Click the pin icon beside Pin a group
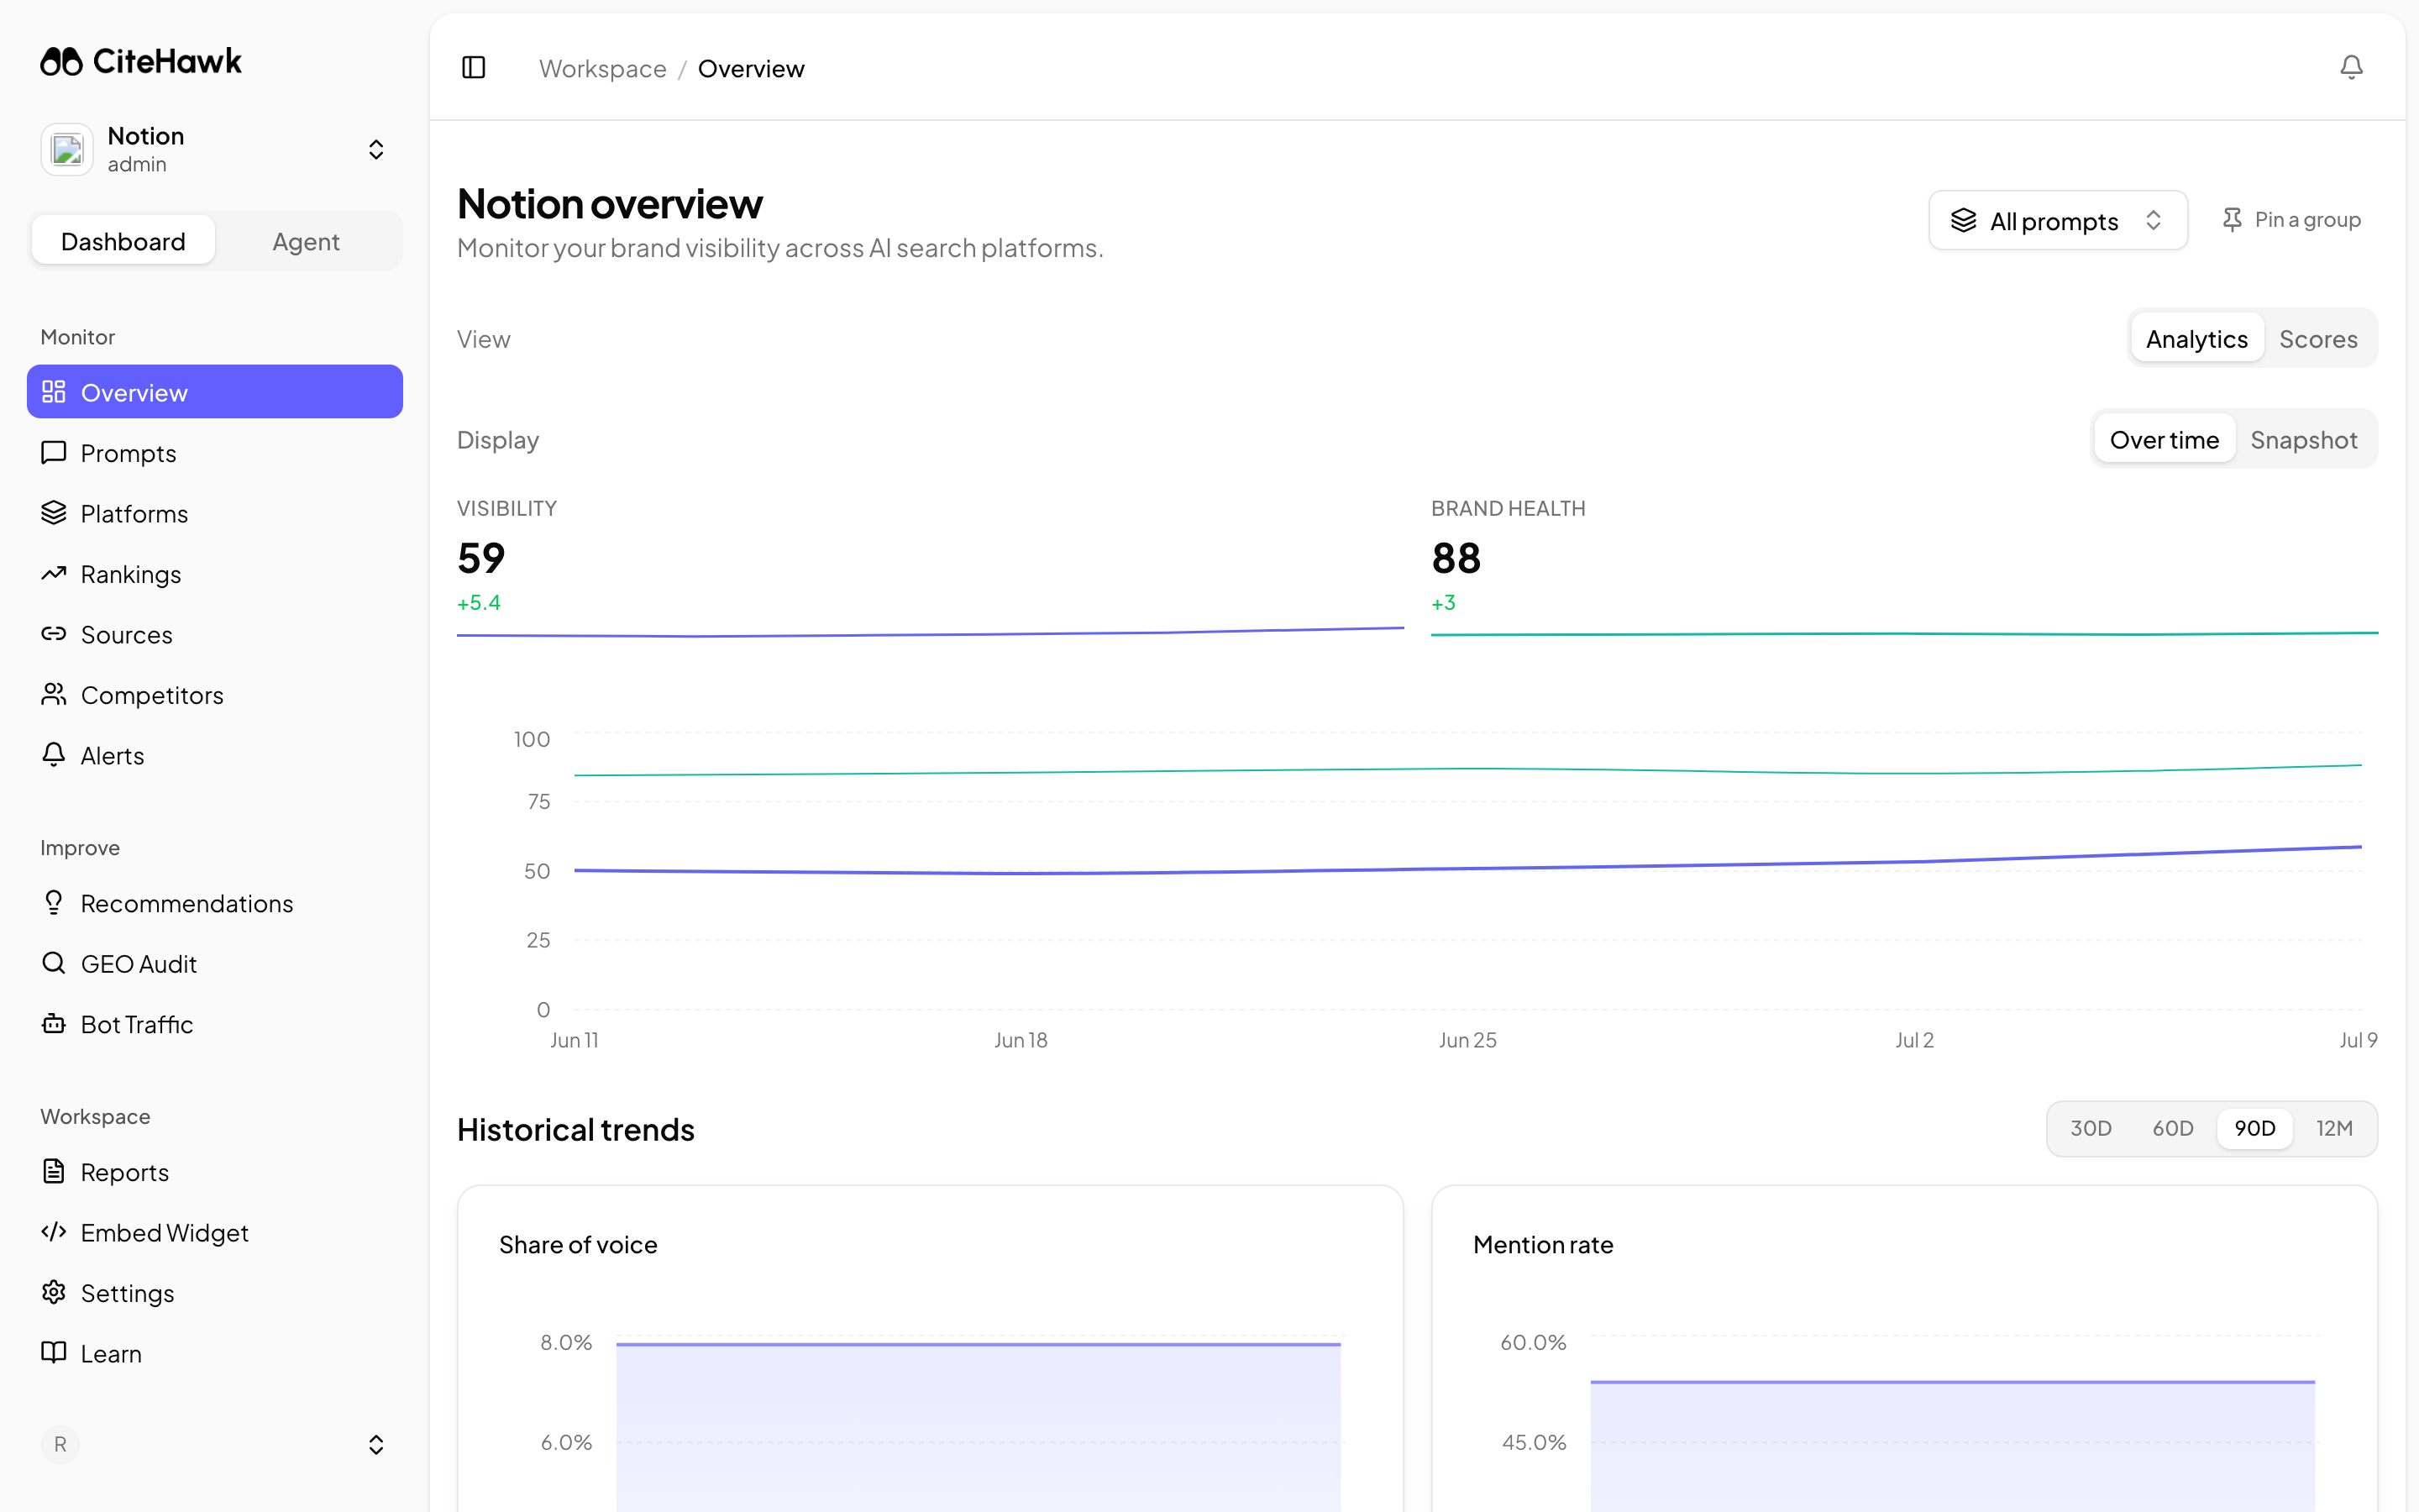The height and width of the screenshot is (1512, 2419). (x=2232, y=220)
